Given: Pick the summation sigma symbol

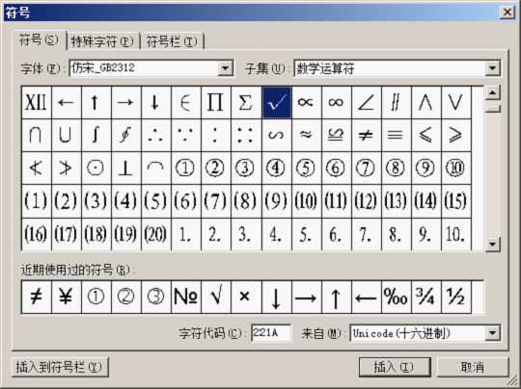Looking at the screenshot, I should 246,102.
